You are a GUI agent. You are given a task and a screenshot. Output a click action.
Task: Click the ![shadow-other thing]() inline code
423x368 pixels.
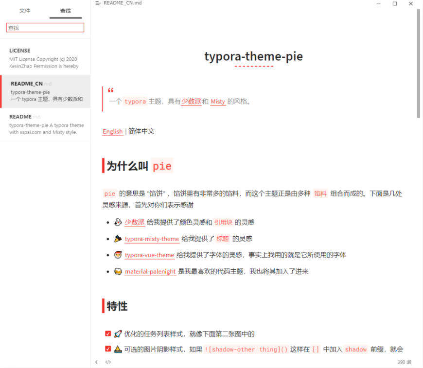tap(246, 350)
